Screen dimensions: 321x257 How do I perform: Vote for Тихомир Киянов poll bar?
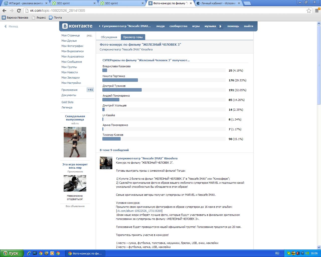pos(164,139)
